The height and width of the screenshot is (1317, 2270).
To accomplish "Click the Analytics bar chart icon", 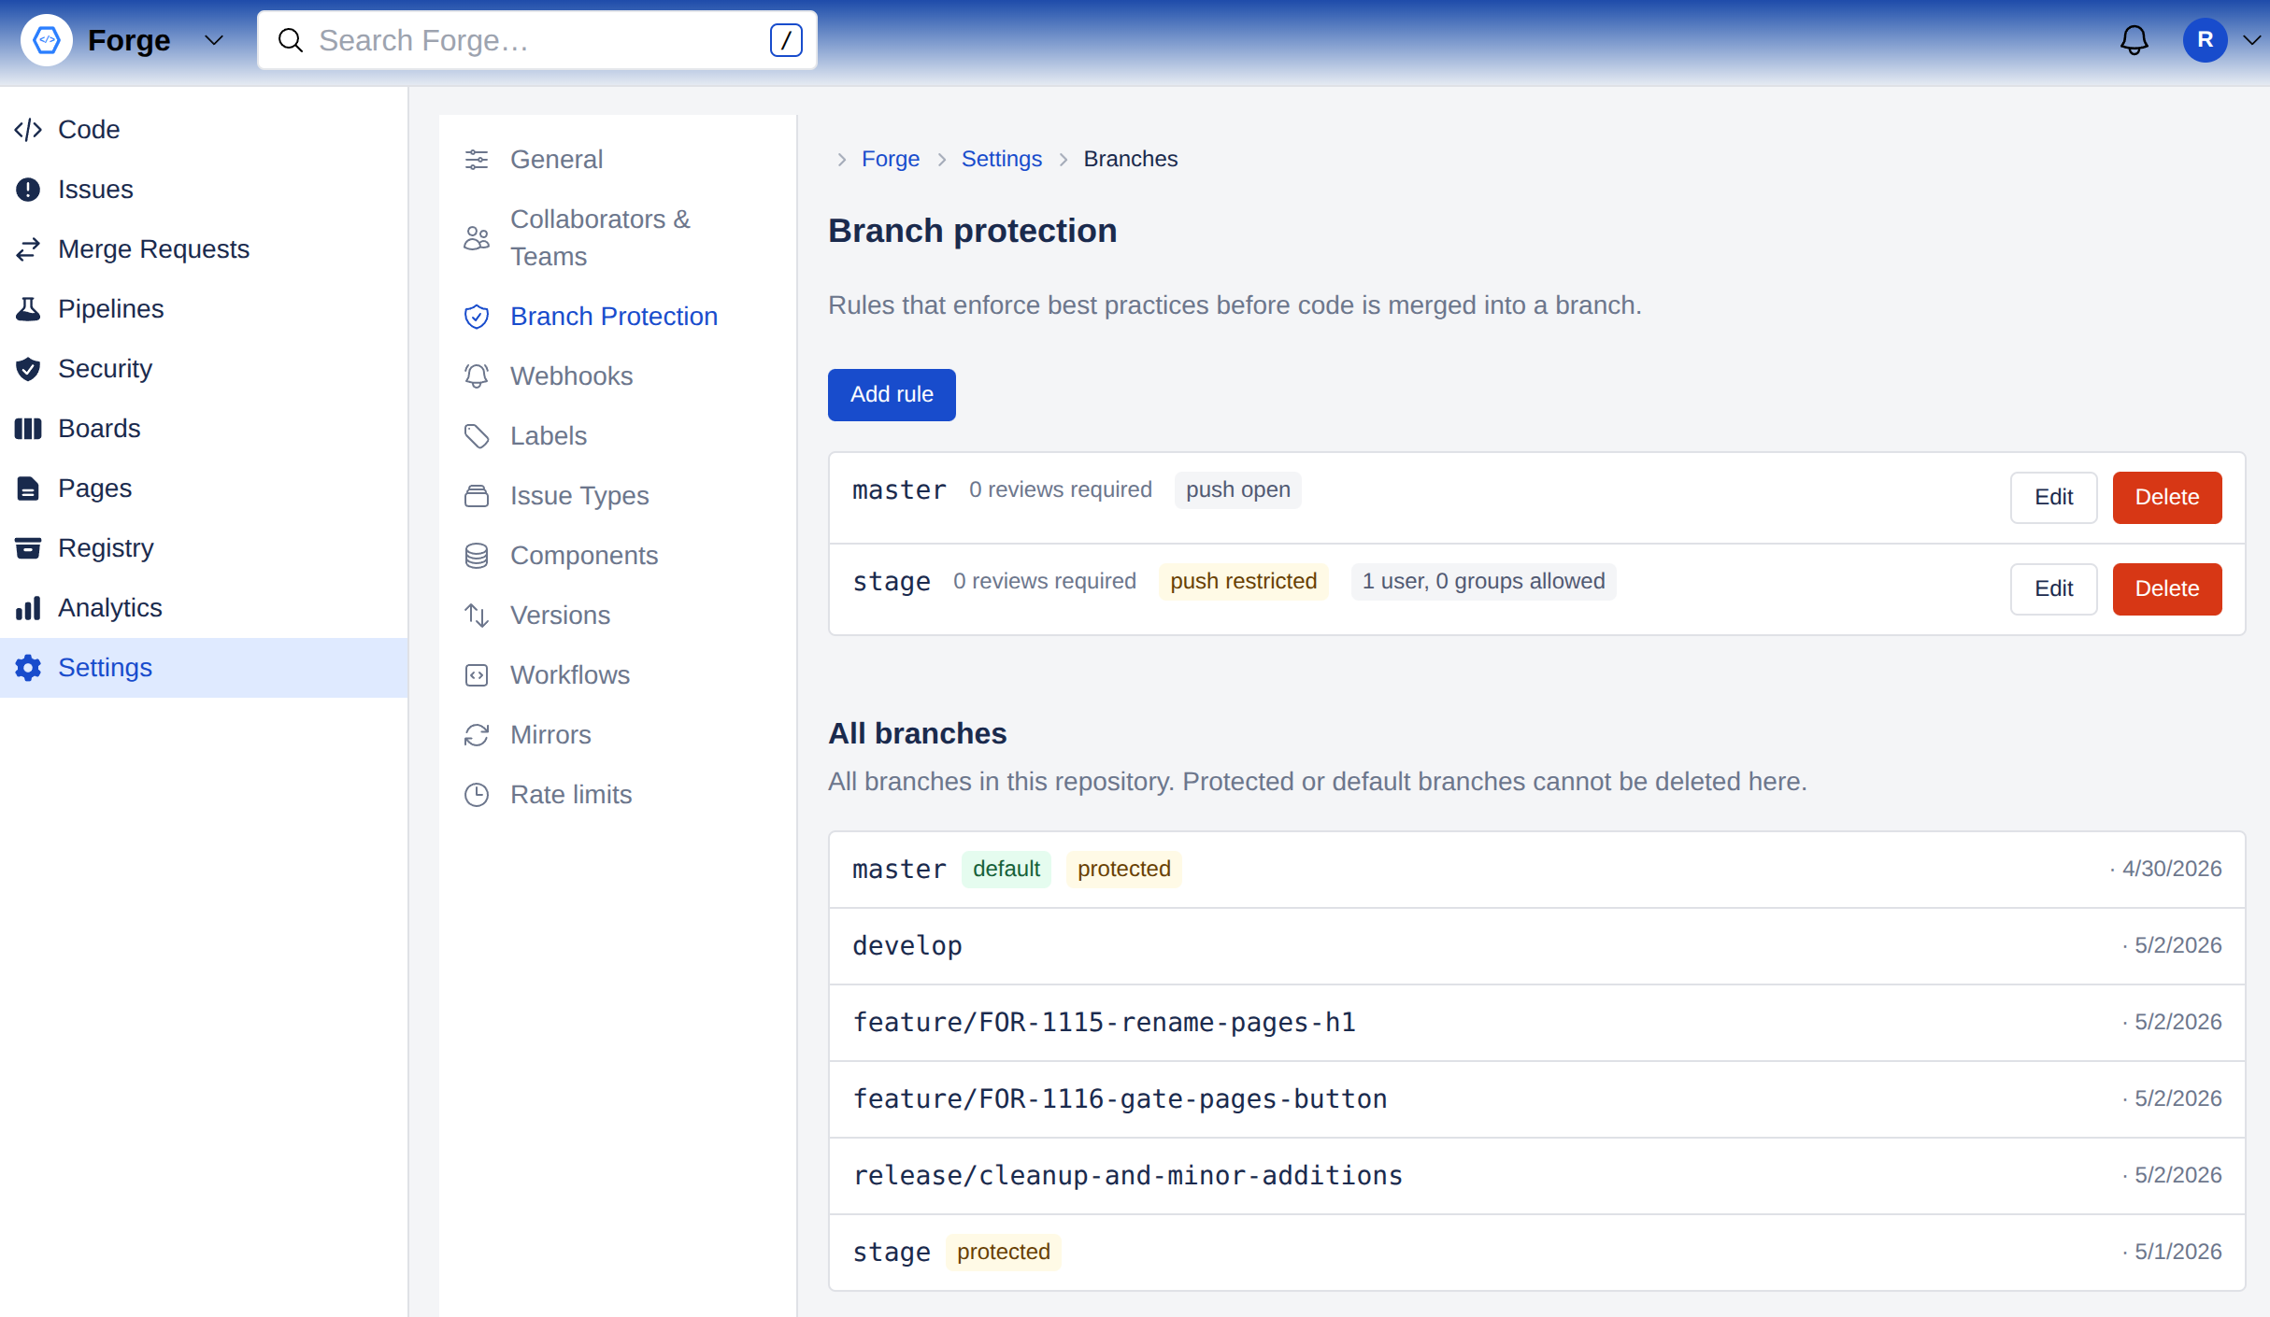I will click(28, 608).
